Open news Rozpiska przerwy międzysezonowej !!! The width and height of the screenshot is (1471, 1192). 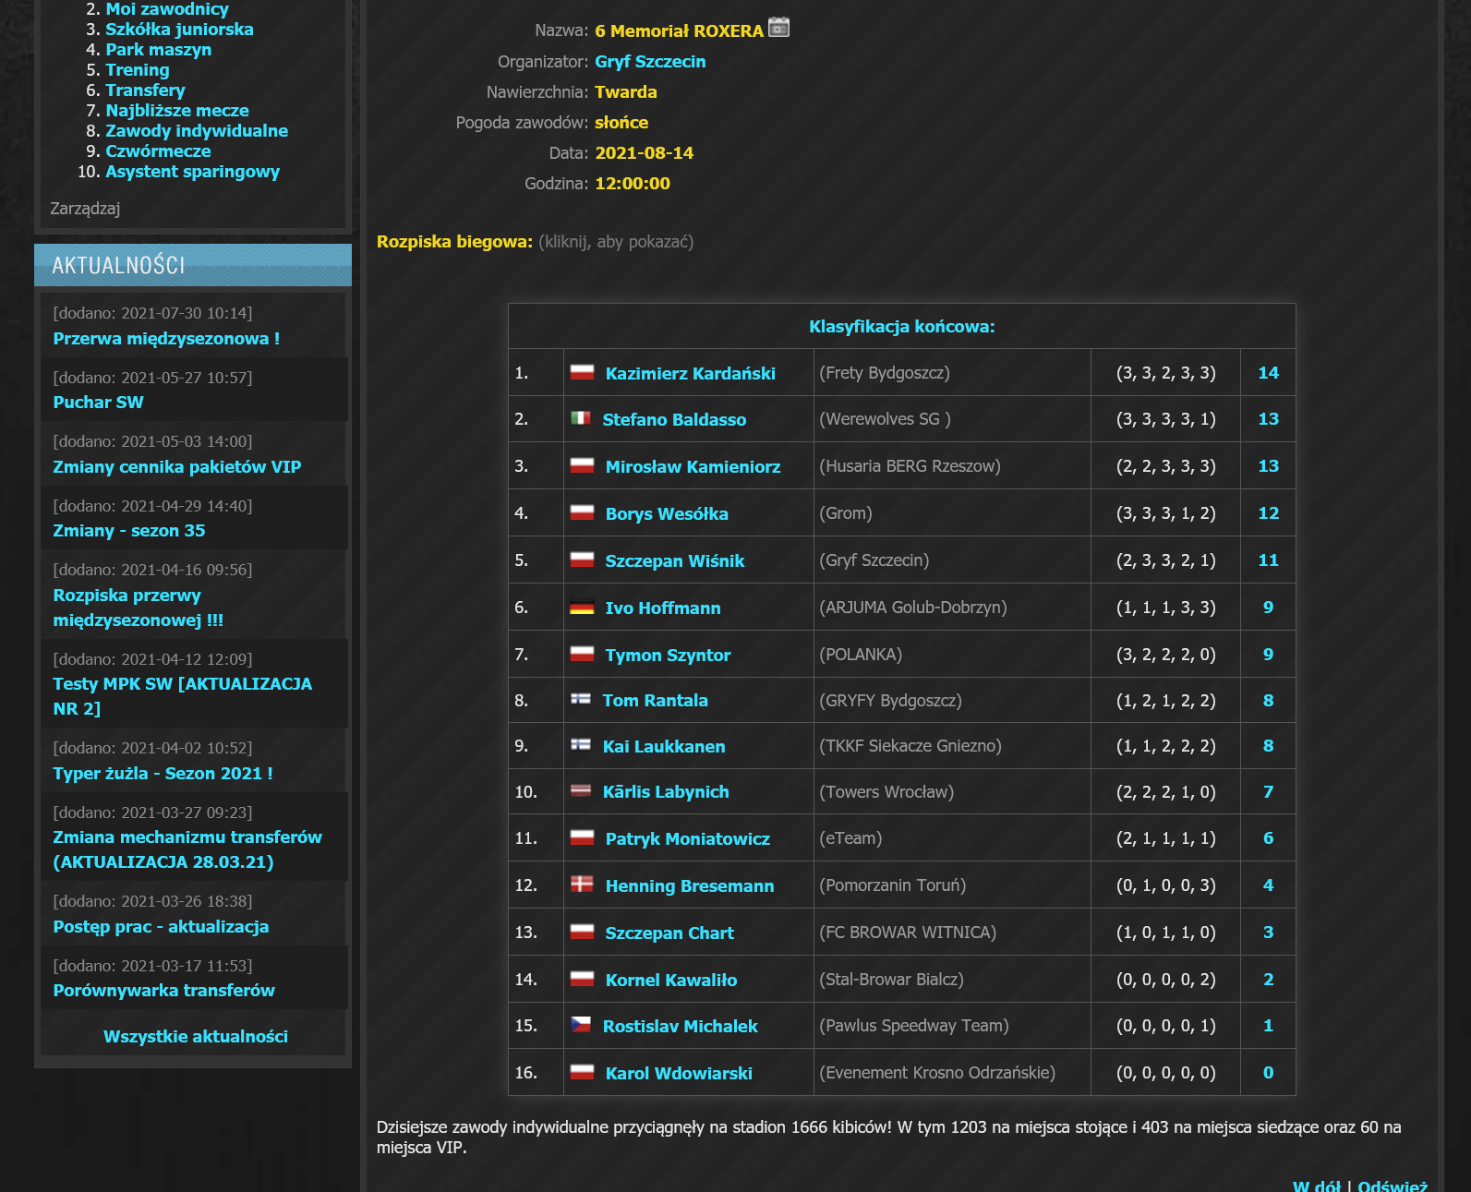click(x=139, y=608)
